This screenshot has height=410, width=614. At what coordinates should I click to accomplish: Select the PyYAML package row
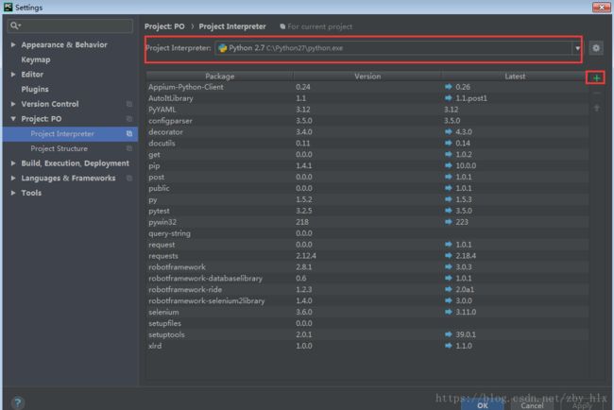pyautogui.click(x=367, y=110)
